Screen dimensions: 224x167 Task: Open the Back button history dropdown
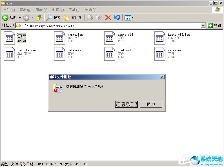tap(20, 18)
